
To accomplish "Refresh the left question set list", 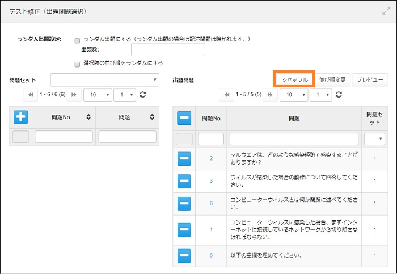I will (143, 95).
